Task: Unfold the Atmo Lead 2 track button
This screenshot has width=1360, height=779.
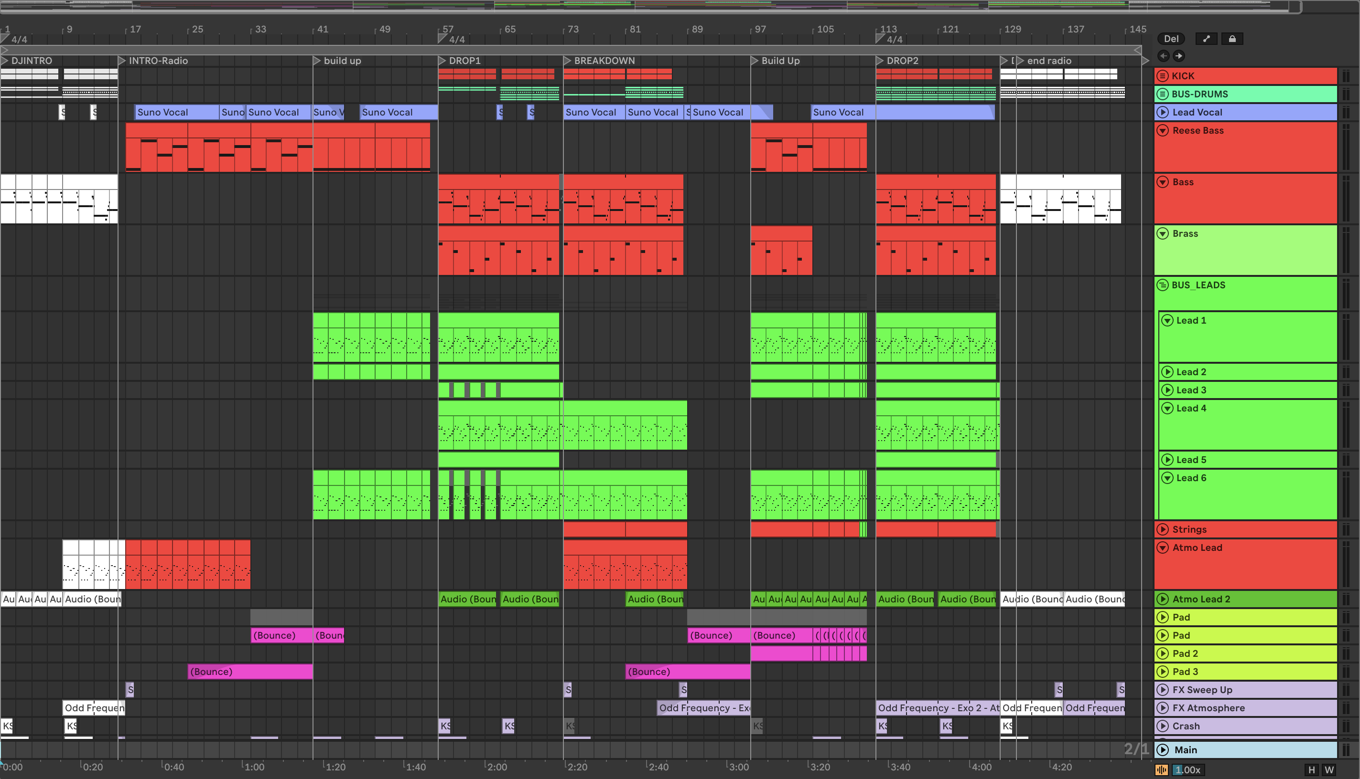Action: coord(1162,599)
